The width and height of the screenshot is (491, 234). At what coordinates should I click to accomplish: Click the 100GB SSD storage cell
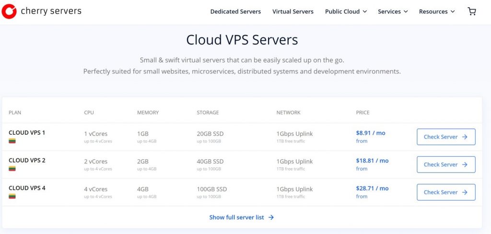pyautogui.click(x=211, y=189)
